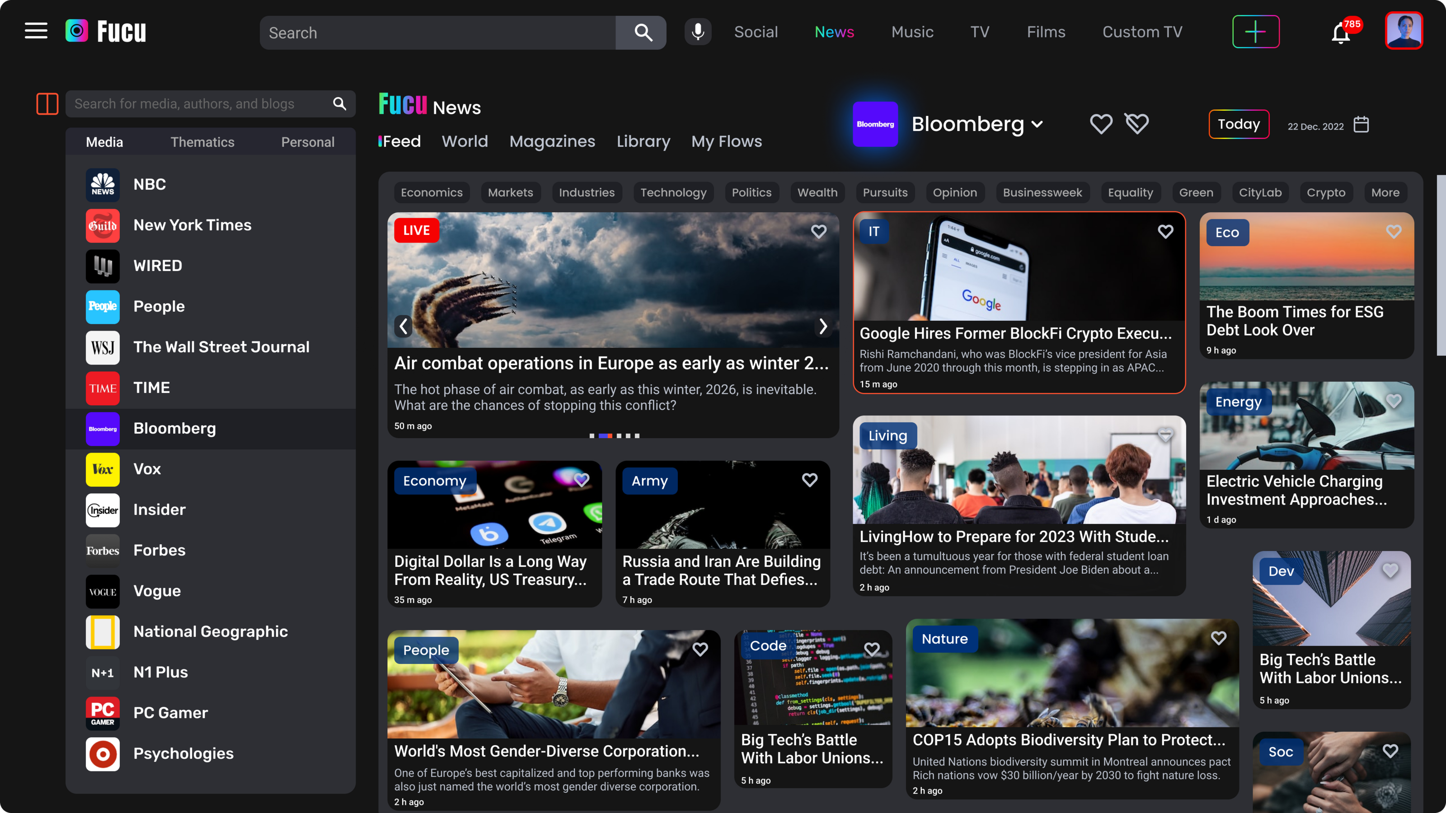Viewport: 1446px width, 813px height.
Task: Open the Magazines tab
Action: pyautogui.click(x=552, y=141)
